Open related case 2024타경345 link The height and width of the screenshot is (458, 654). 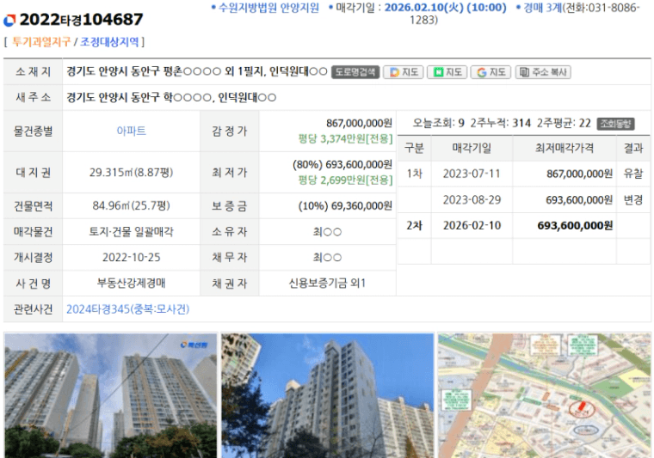127,309
